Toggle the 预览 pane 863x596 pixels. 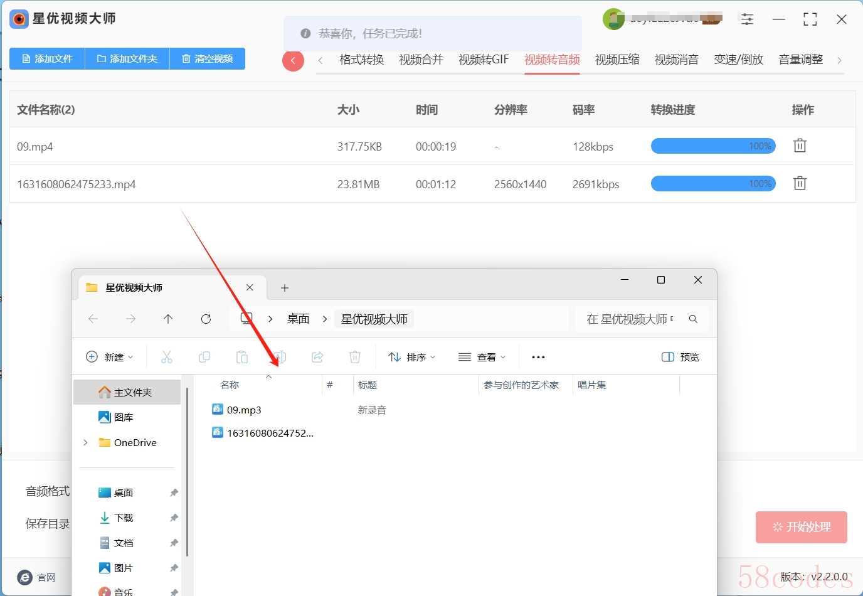(x=680, y=357)
